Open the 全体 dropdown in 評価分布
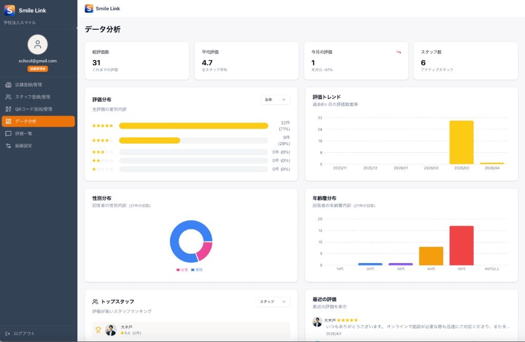This screenshot has height=342, width=525. tap(275, 99)
